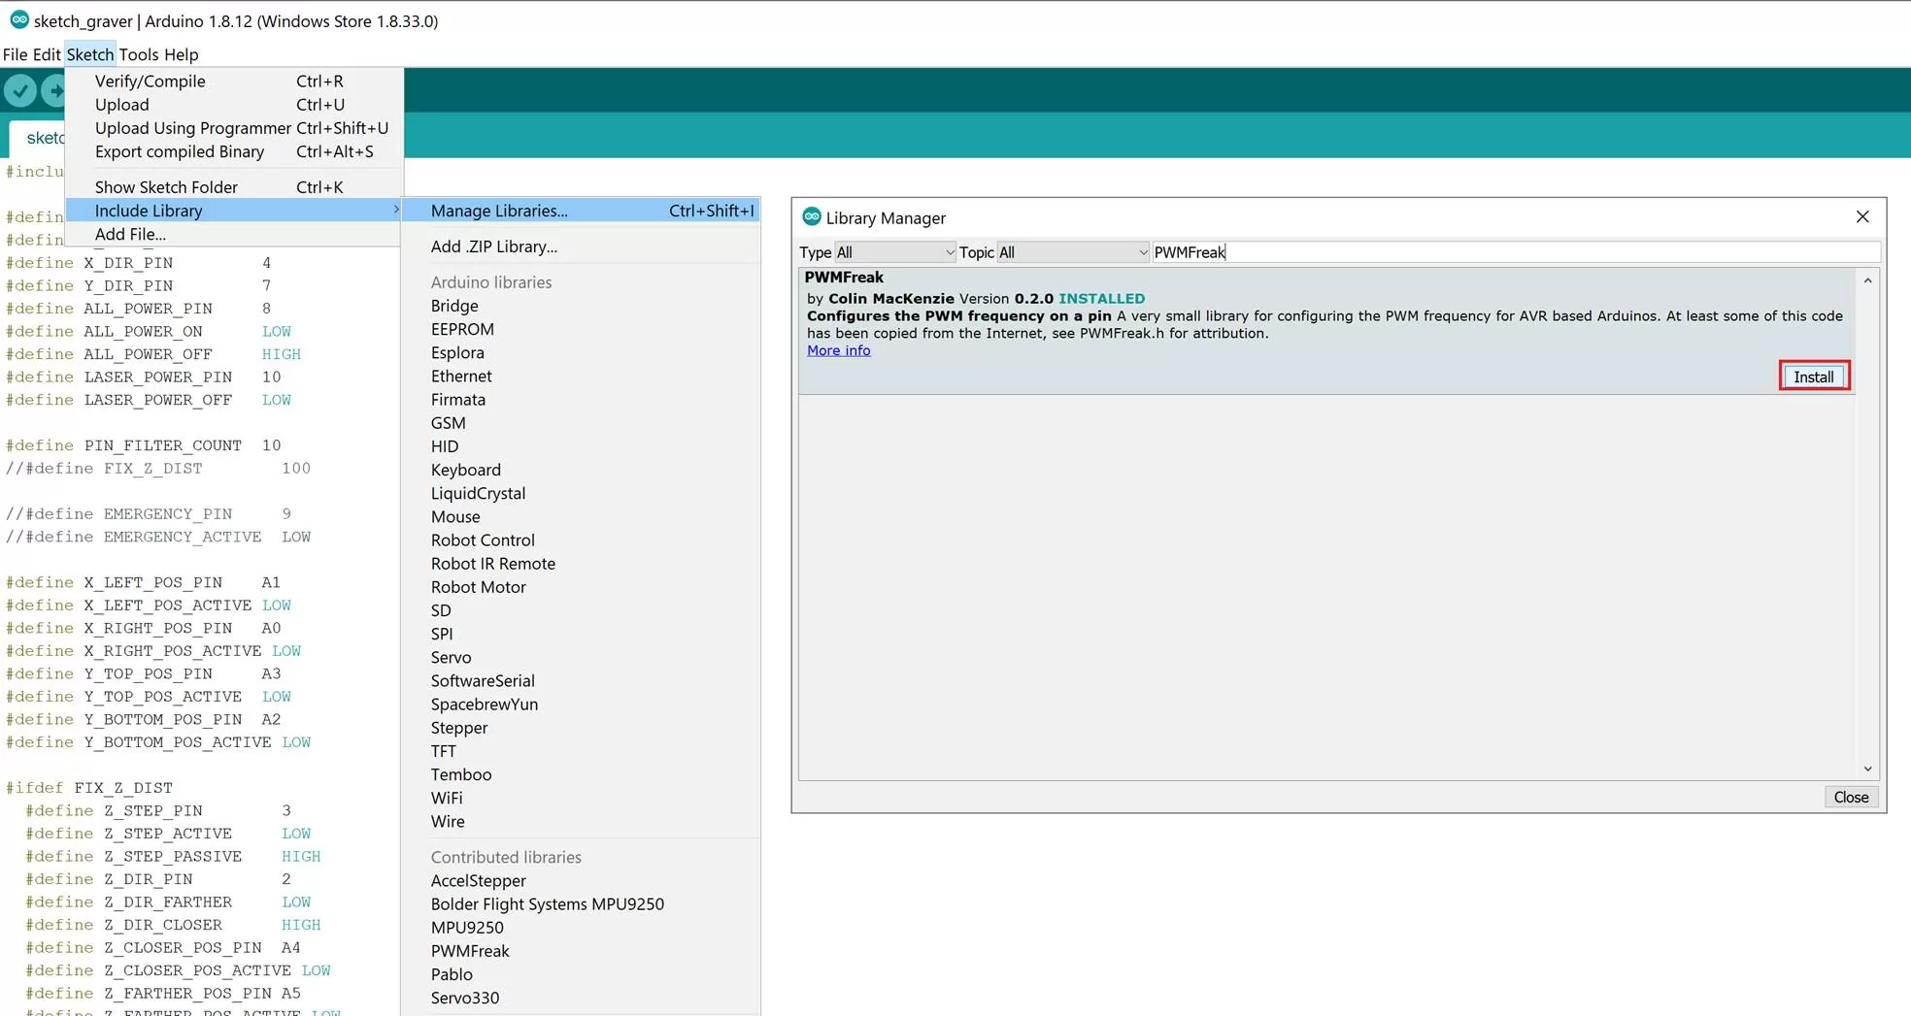Include the WiFi library
This screenshot has width=1911, height=1016.
click(581, 798)
